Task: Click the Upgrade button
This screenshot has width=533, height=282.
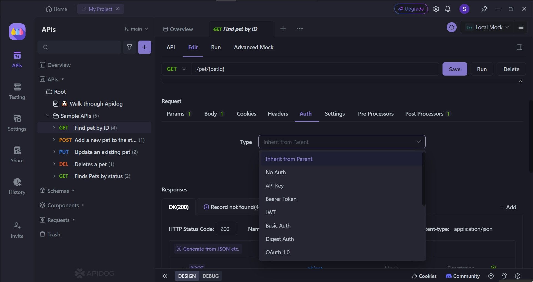Action: tap(411, 9)
